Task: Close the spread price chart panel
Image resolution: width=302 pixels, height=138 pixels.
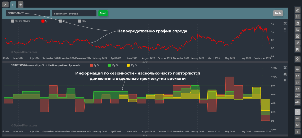Action: pos(285,24)
